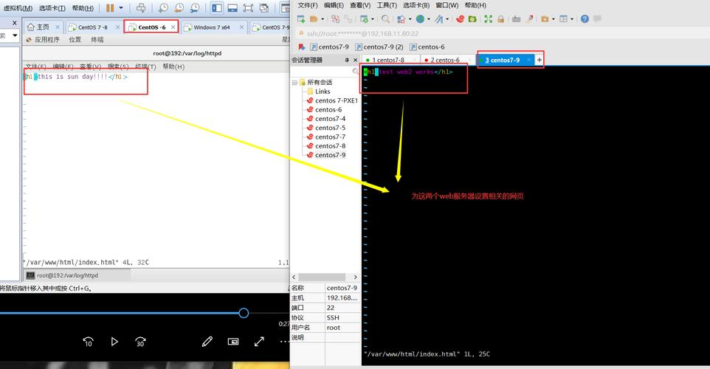Screen dimensions: 710x369
Task: Open Xshell help question mark icon
Action: point(585,18)
